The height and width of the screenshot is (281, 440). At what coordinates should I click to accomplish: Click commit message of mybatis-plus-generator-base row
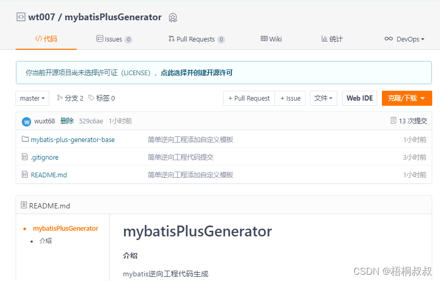190,139
